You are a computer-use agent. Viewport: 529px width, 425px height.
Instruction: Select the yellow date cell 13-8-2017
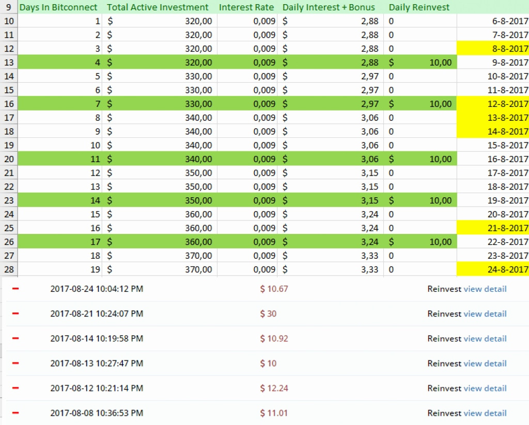493,117
